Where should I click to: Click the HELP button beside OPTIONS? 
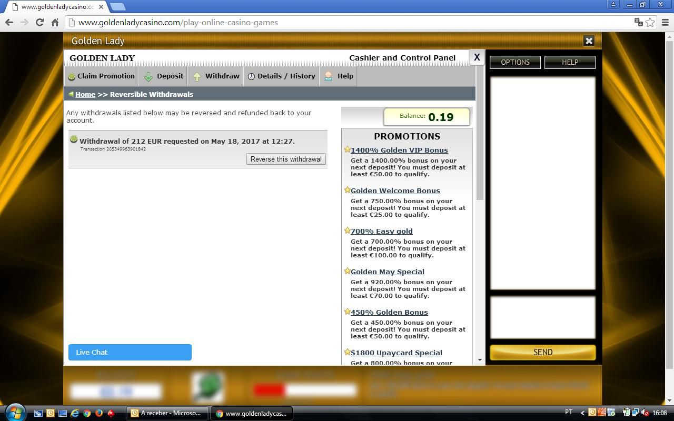point(570,62)
